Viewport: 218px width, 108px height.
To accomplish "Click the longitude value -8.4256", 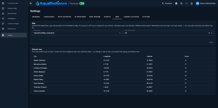I will pos(106,68).
